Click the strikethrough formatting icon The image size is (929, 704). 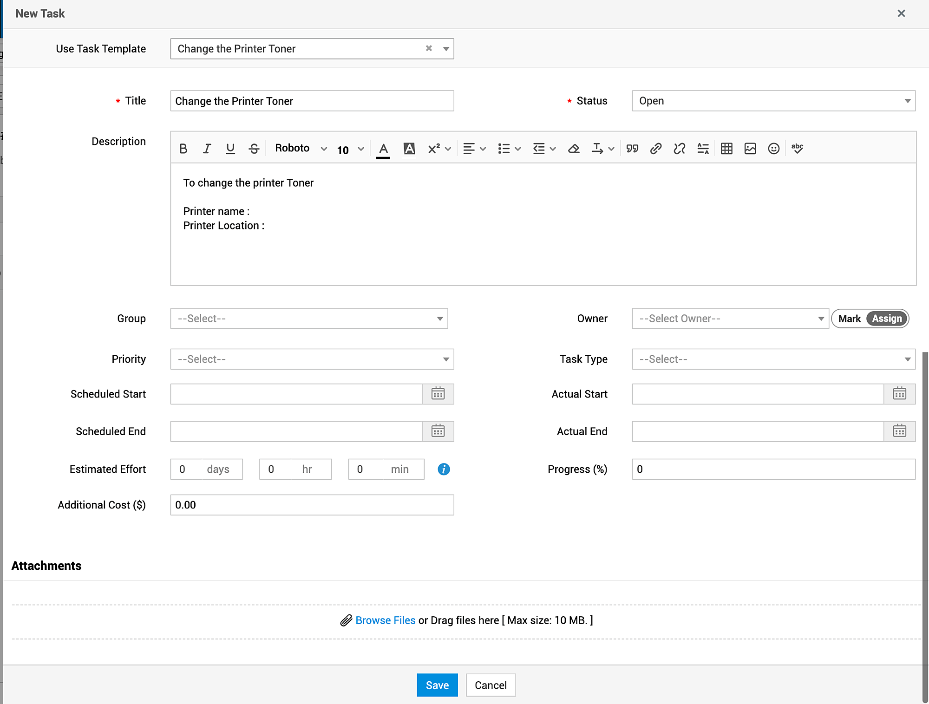coord(254,149)
